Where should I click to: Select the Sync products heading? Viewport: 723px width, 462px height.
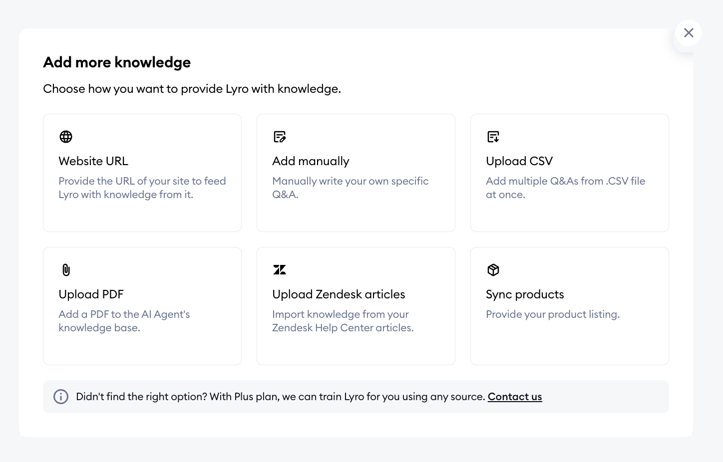coord(525,294)
